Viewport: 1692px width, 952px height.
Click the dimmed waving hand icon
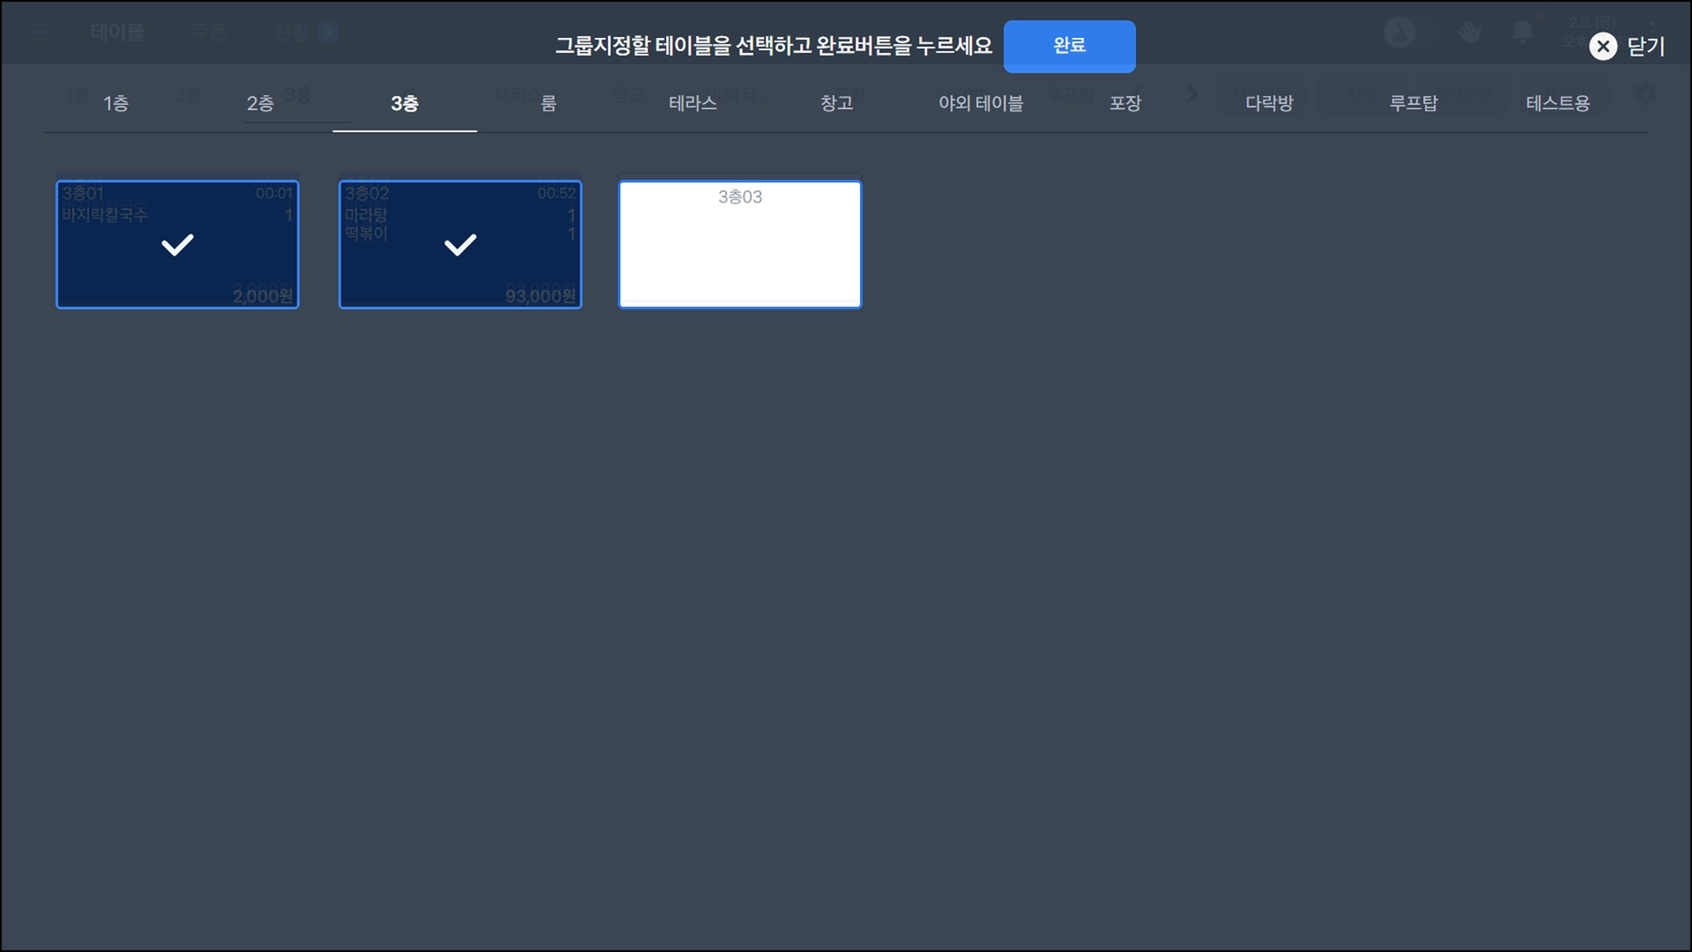click(1469, 32)
